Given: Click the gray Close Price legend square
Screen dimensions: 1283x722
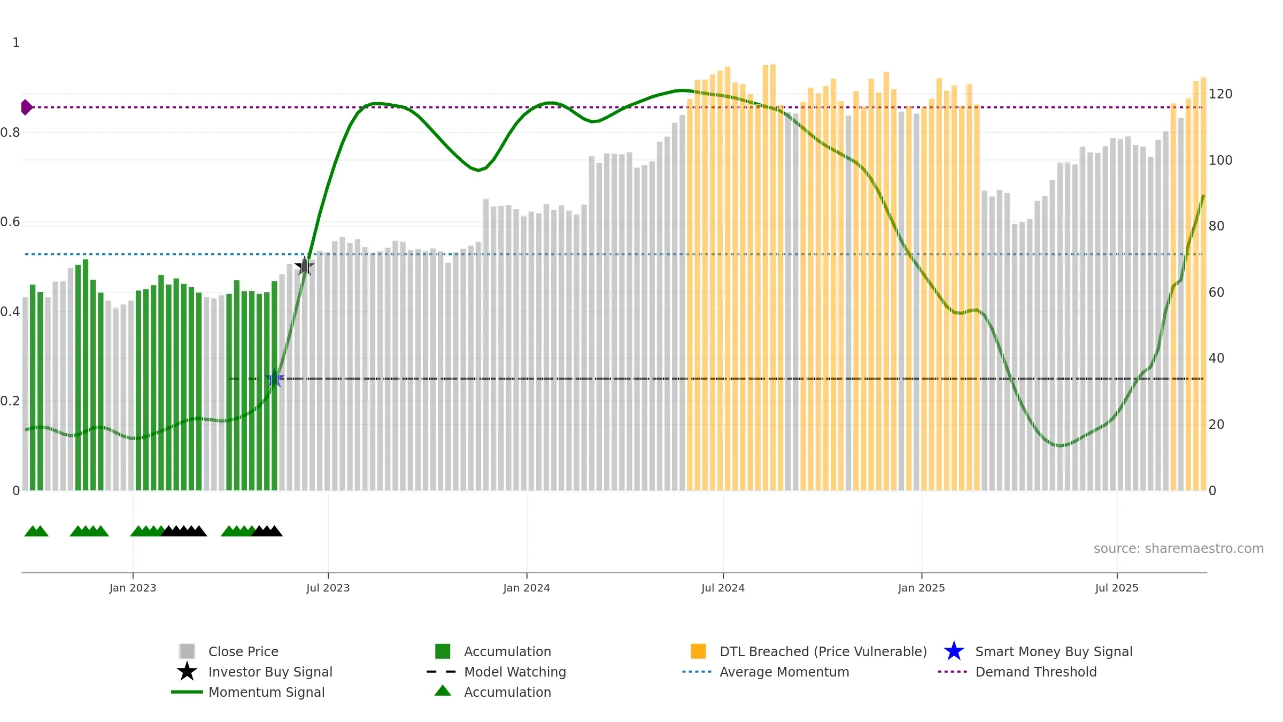Looking at the screenshot, I should (x=187, y=651).
